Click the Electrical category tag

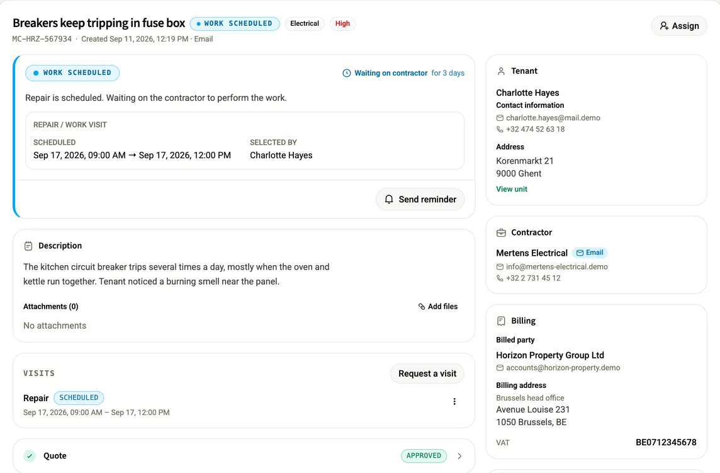(x=305, y=24)
